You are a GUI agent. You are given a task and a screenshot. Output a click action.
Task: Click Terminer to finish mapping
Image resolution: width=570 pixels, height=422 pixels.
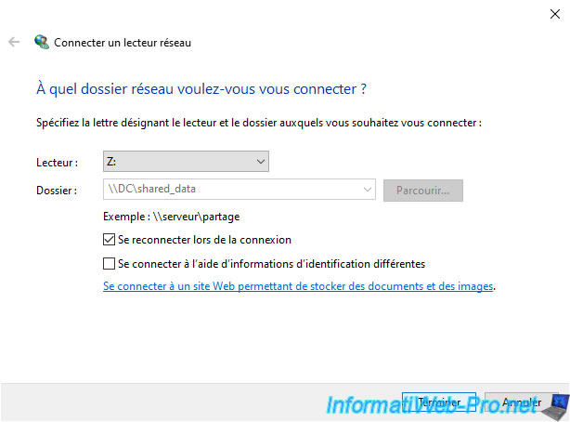click(439, 402)
